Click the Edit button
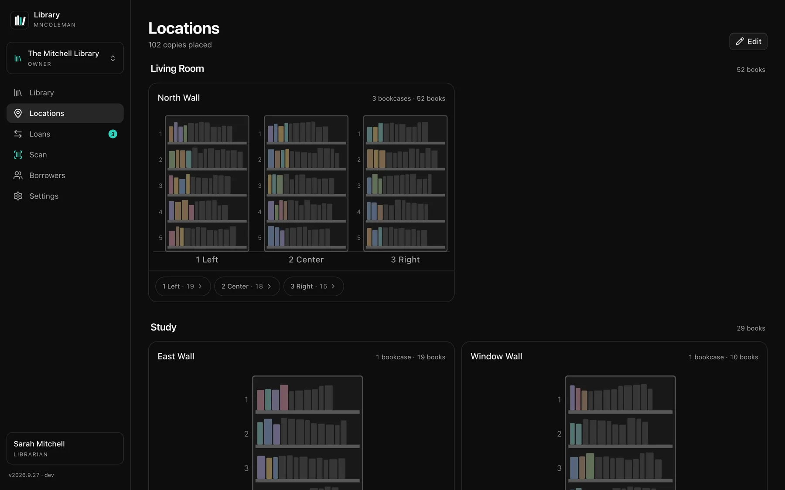Screen dimensions: 785x490 [x=748, y=41]
